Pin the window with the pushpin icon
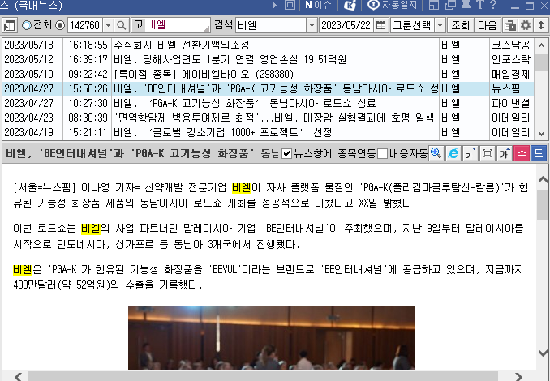Screen dimensions: 550x381 pyautogui.click(x=466, y=5)
